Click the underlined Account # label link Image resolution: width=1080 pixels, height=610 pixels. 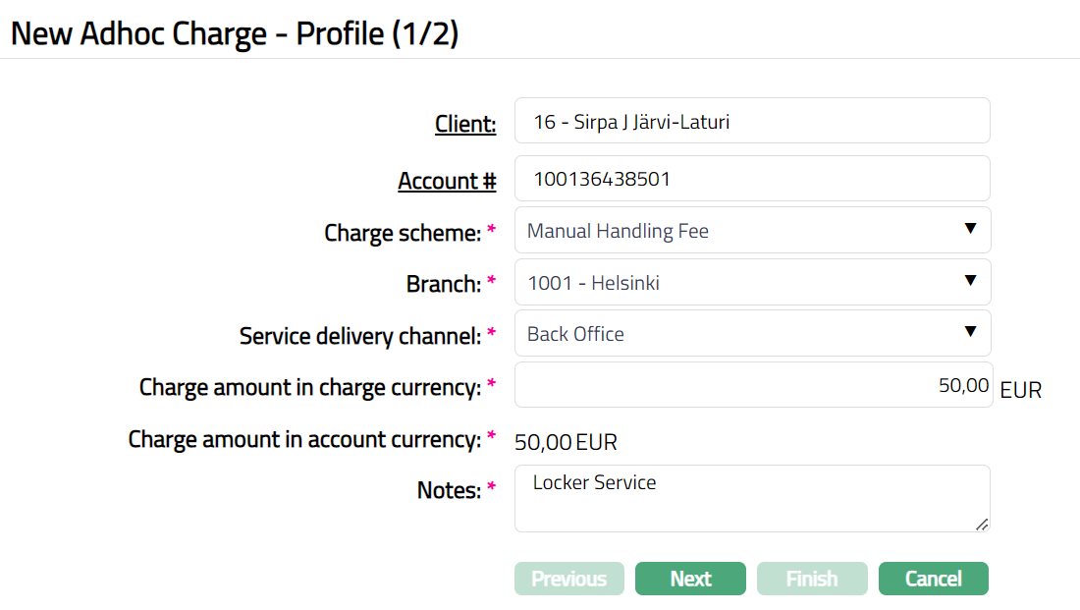point(447,181)
